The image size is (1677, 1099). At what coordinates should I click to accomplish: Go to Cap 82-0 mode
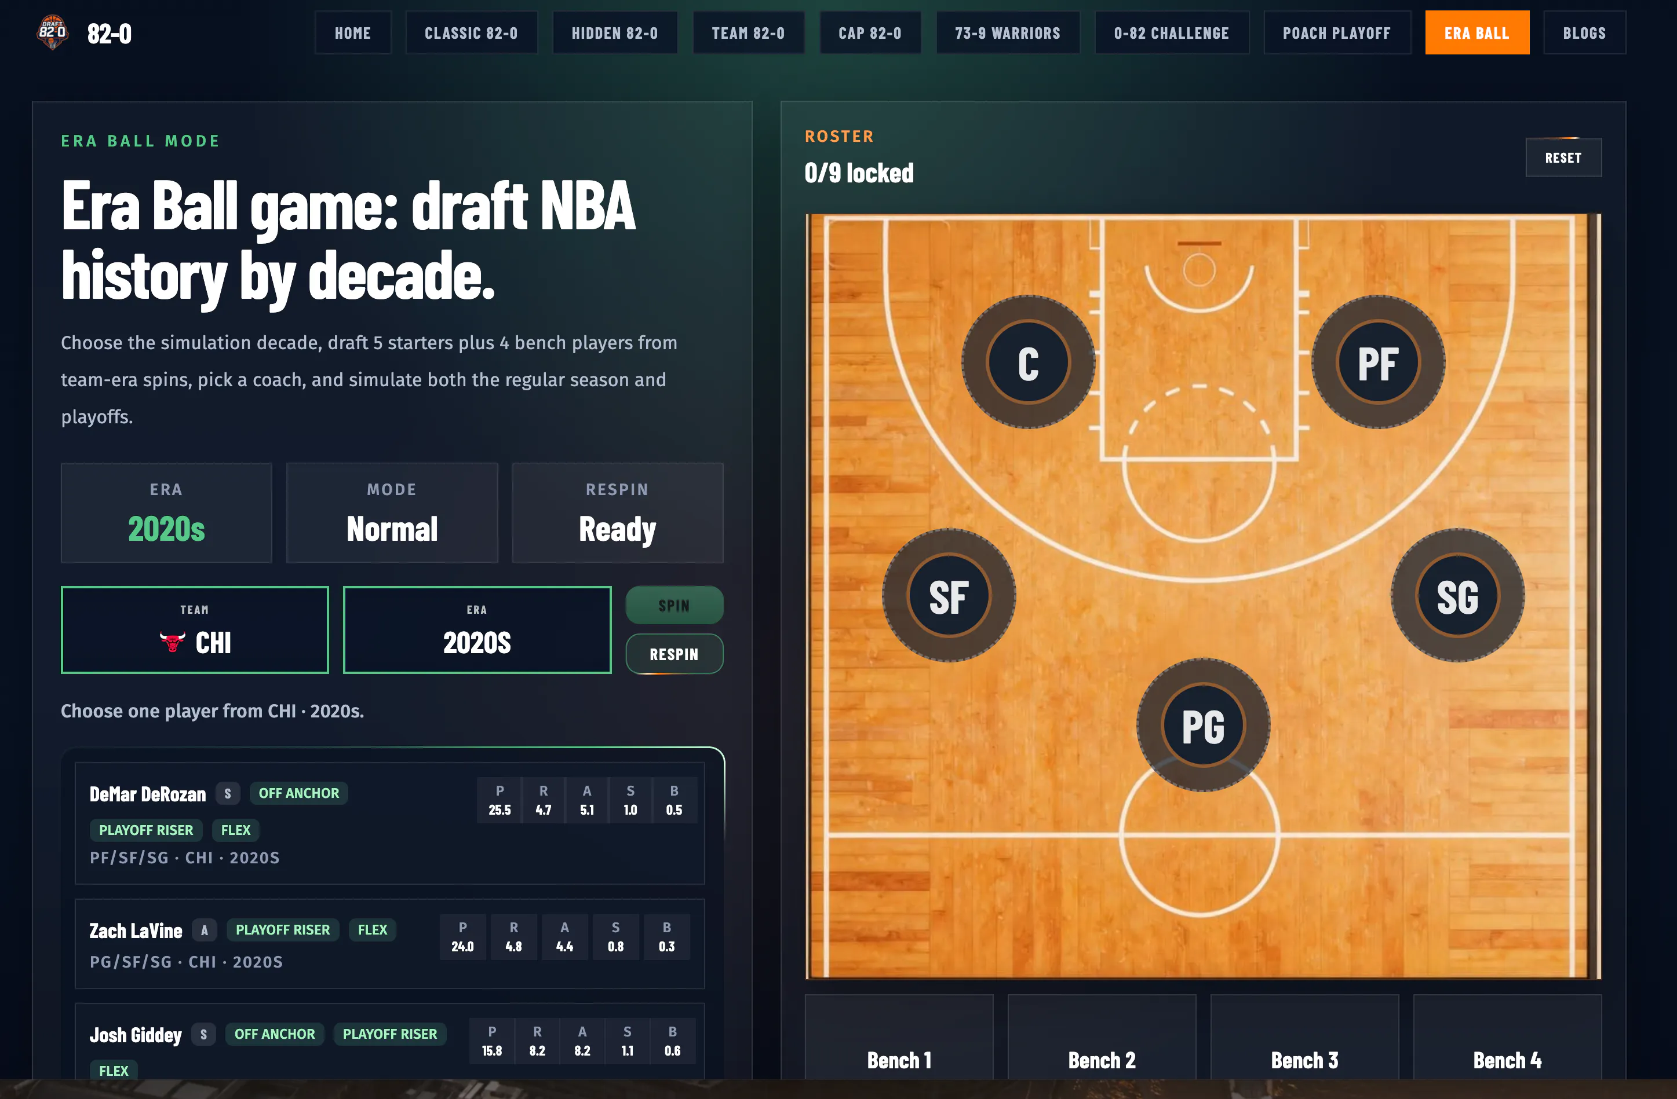coord(870,32)
